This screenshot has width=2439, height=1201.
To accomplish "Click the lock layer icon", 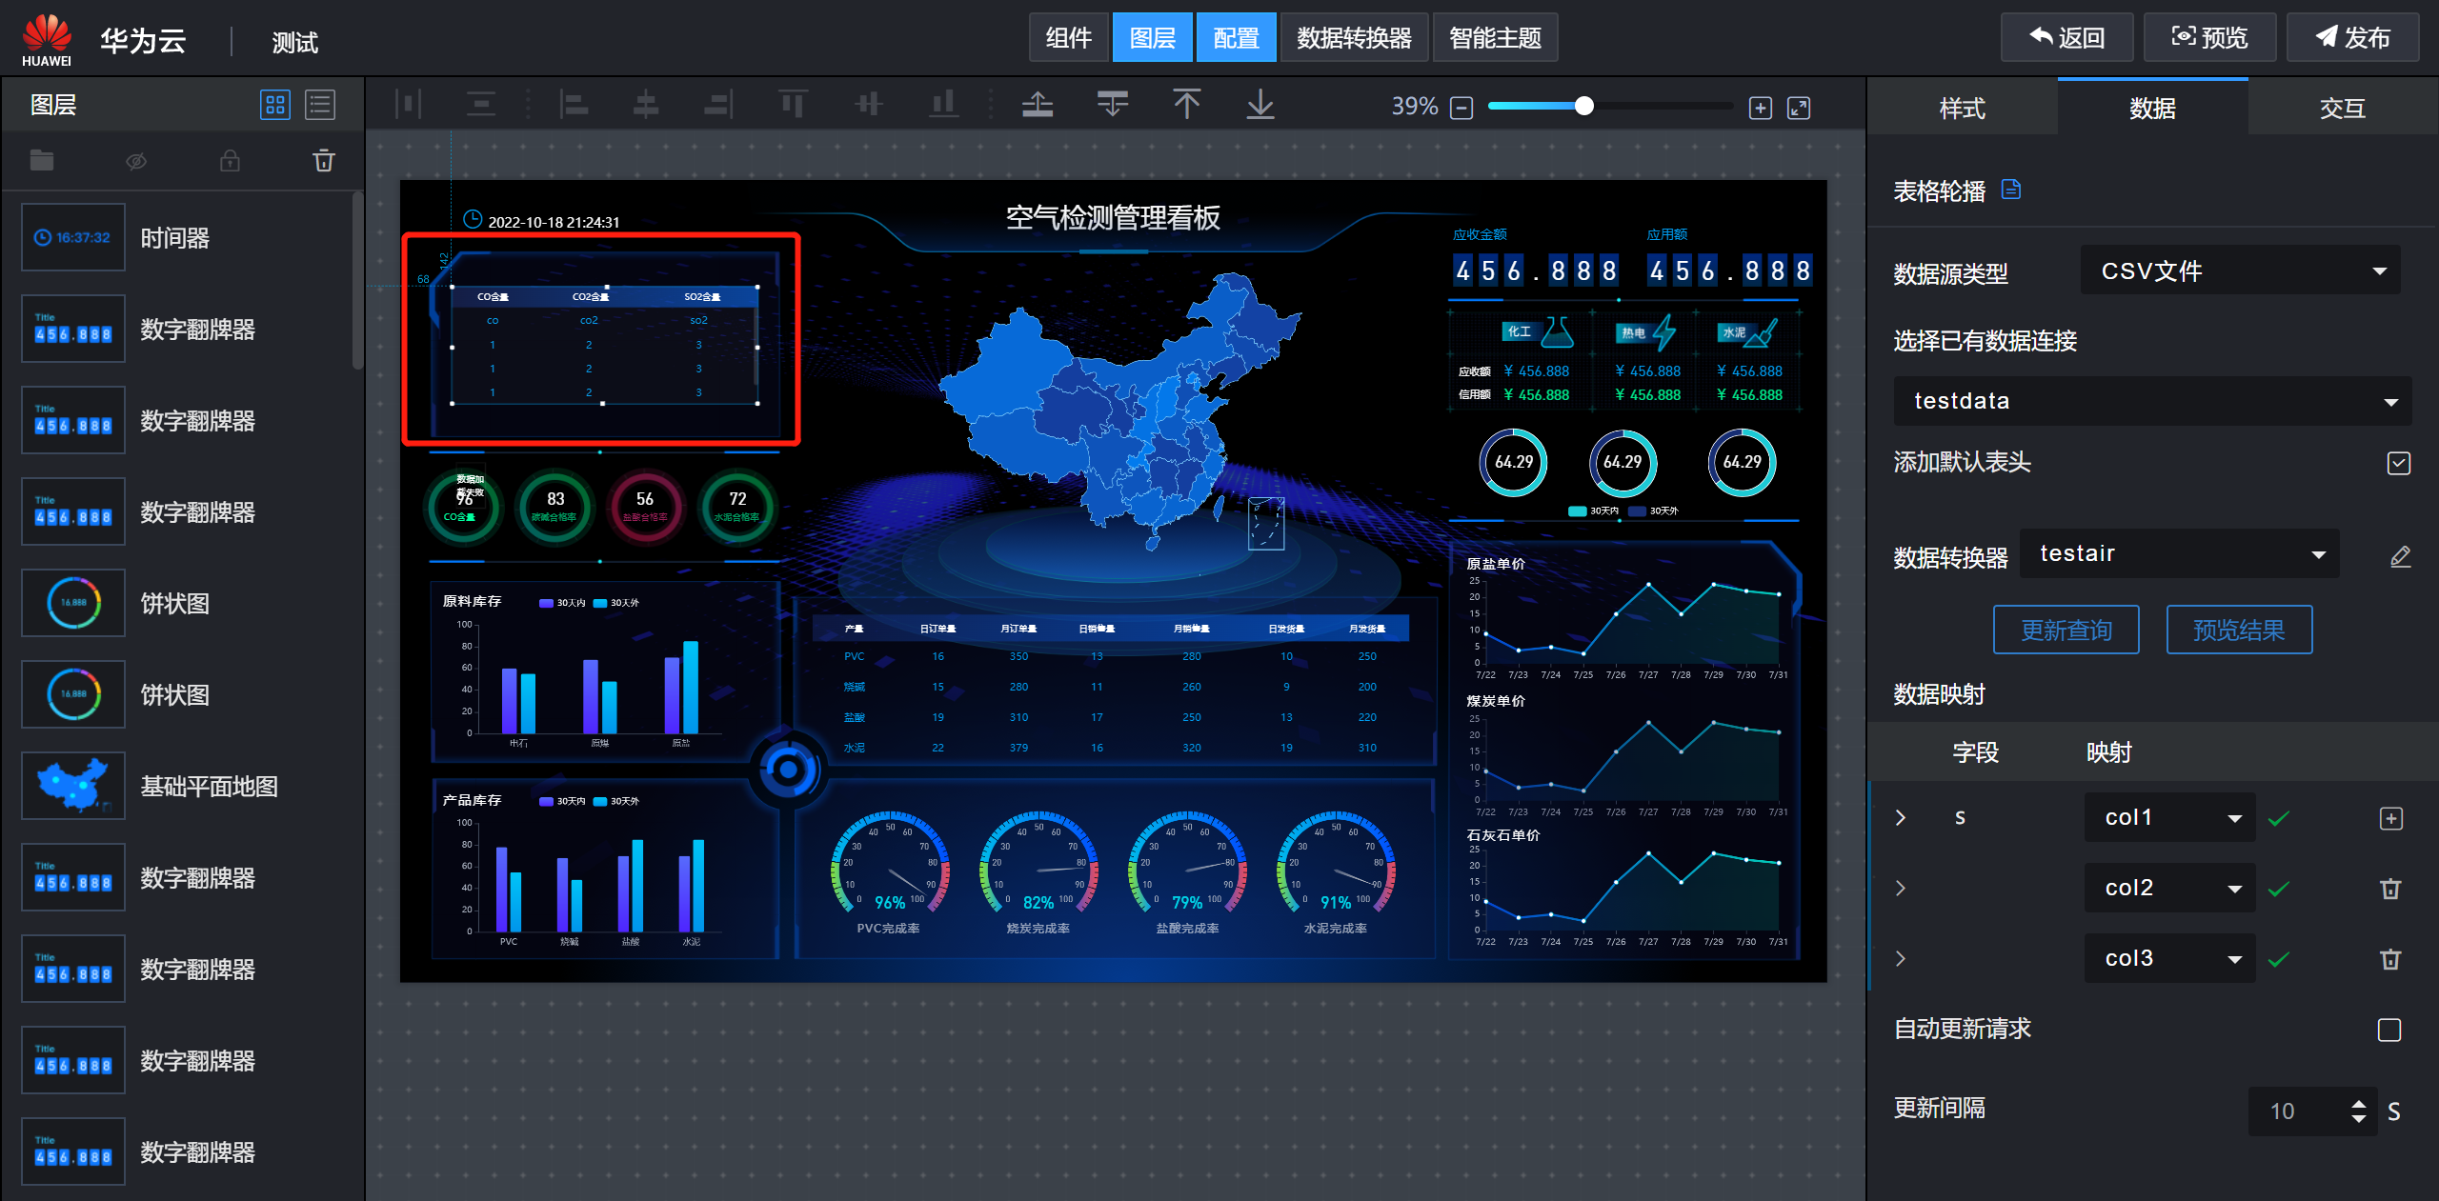I will (230, 160).
